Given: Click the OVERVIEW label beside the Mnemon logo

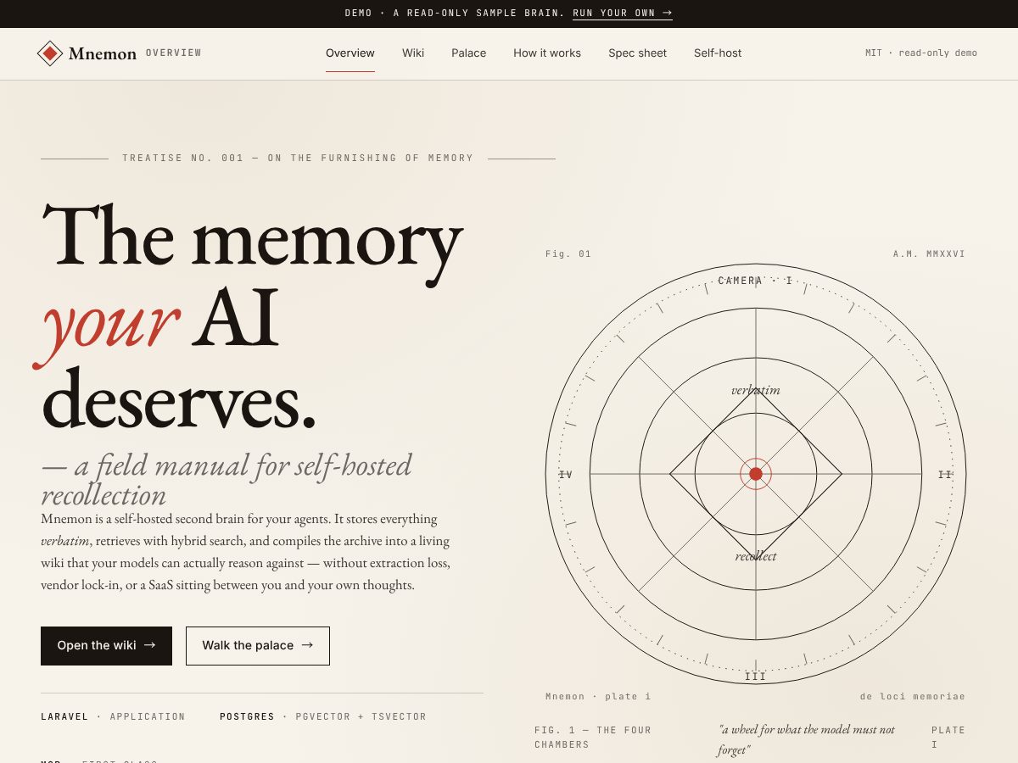Looking at the screenshot, I should [174, 53].
